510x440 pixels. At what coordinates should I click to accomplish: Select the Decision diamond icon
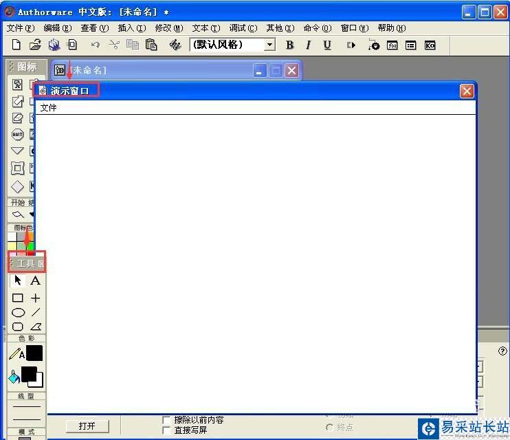tap(17, 186)
